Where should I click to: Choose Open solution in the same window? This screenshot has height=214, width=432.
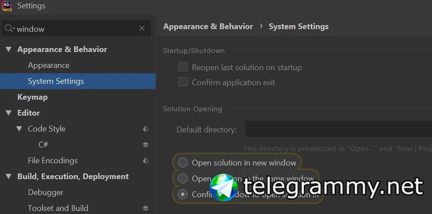click(183, 179)
